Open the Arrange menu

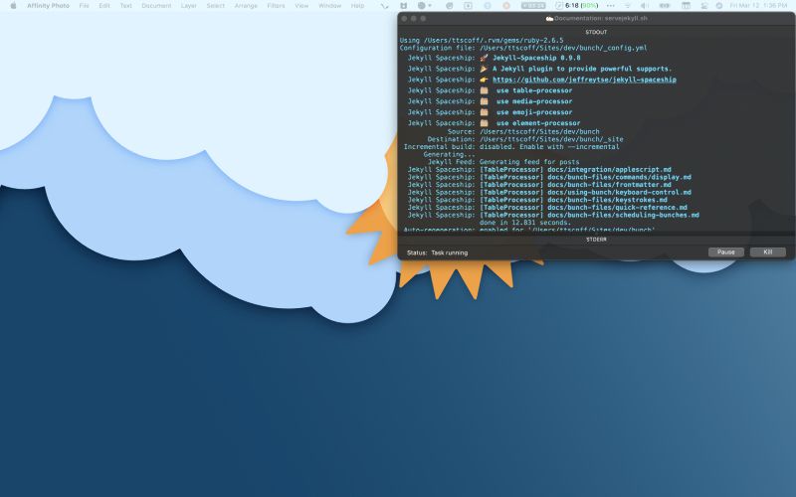click(246, 6)
